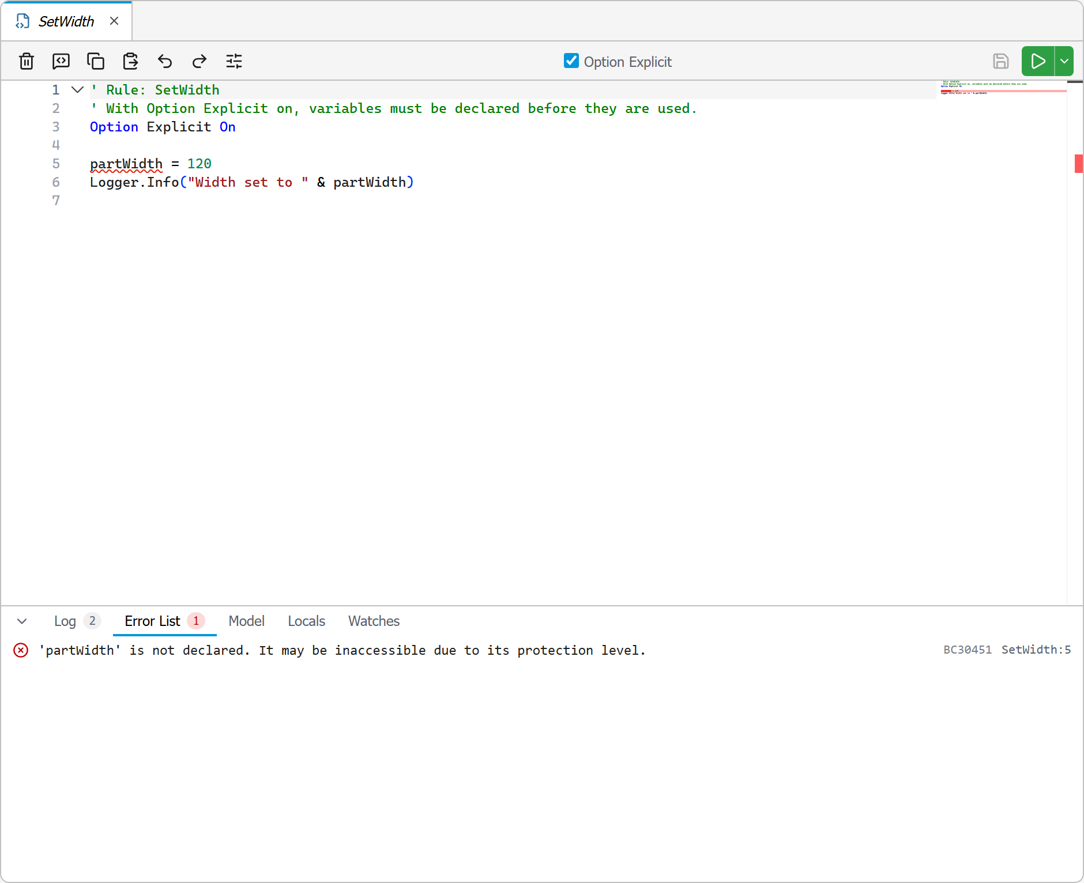Click the red error marker on scrollbar
This screenshot has height=883, width=1084.
point(1078,164)
